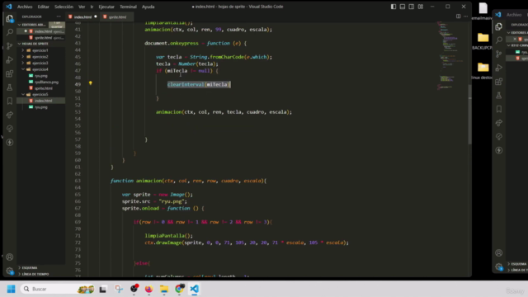Open the Accounts menu icon

tap(9, 257)
